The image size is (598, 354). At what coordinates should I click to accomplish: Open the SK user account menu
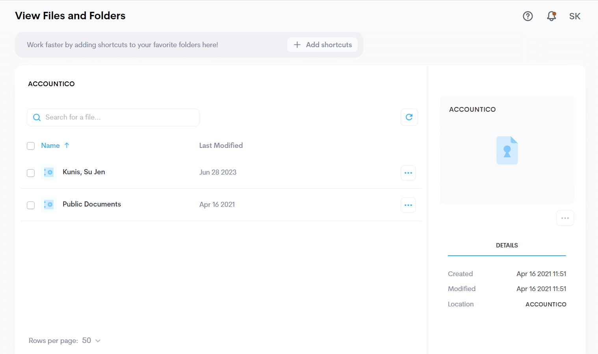point(575,16)
